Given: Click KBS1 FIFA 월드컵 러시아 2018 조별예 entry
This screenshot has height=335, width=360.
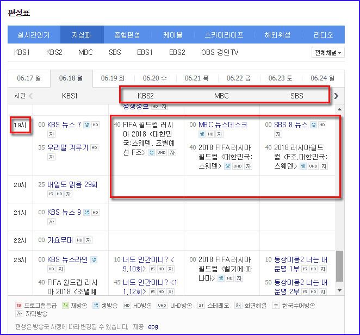Looking at the screenshot, I should click(x=72, y=287).
